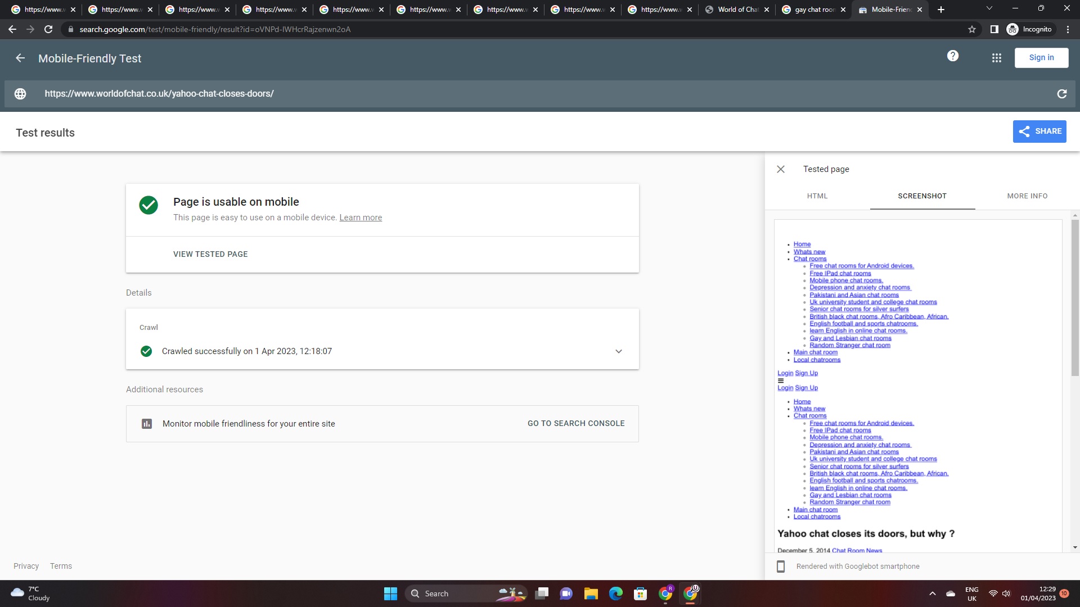Click the Sign in button
The width and height of the screenshot is (1080, 607).
tap(1041, 57)
